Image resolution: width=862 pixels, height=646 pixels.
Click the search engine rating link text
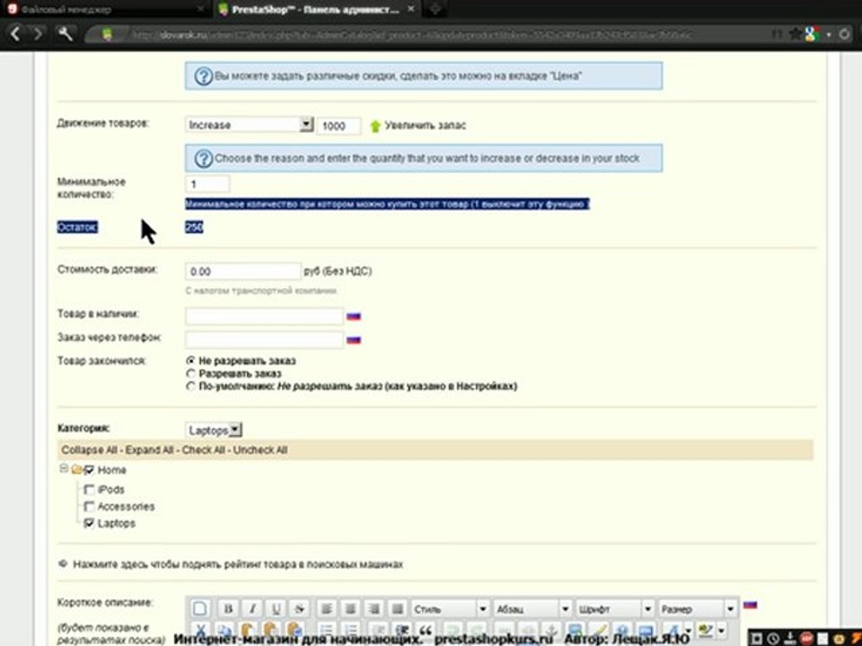click(238, 564)
